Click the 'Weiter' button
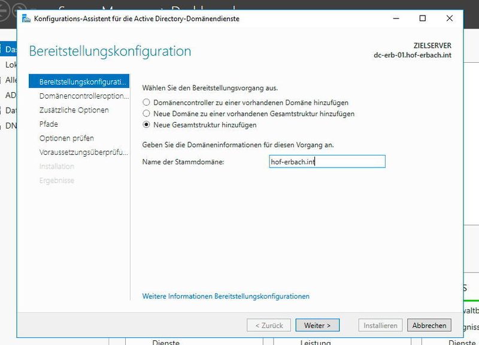 click(x=317, y=325)
